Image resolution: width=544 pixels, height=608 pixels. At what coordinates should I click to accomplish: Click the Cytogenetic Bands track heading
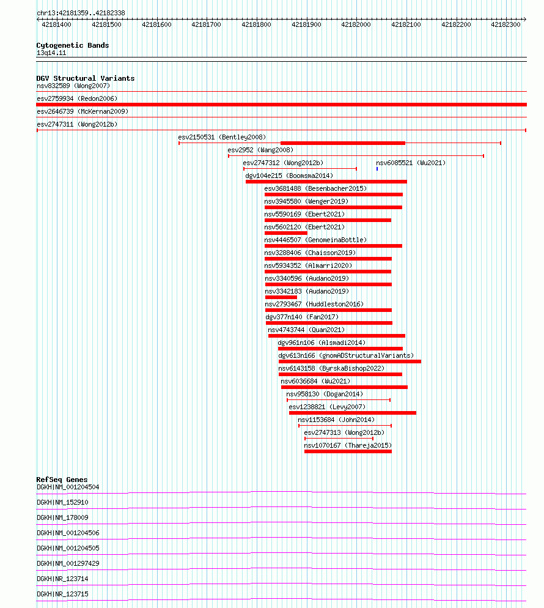pos(73,45)
